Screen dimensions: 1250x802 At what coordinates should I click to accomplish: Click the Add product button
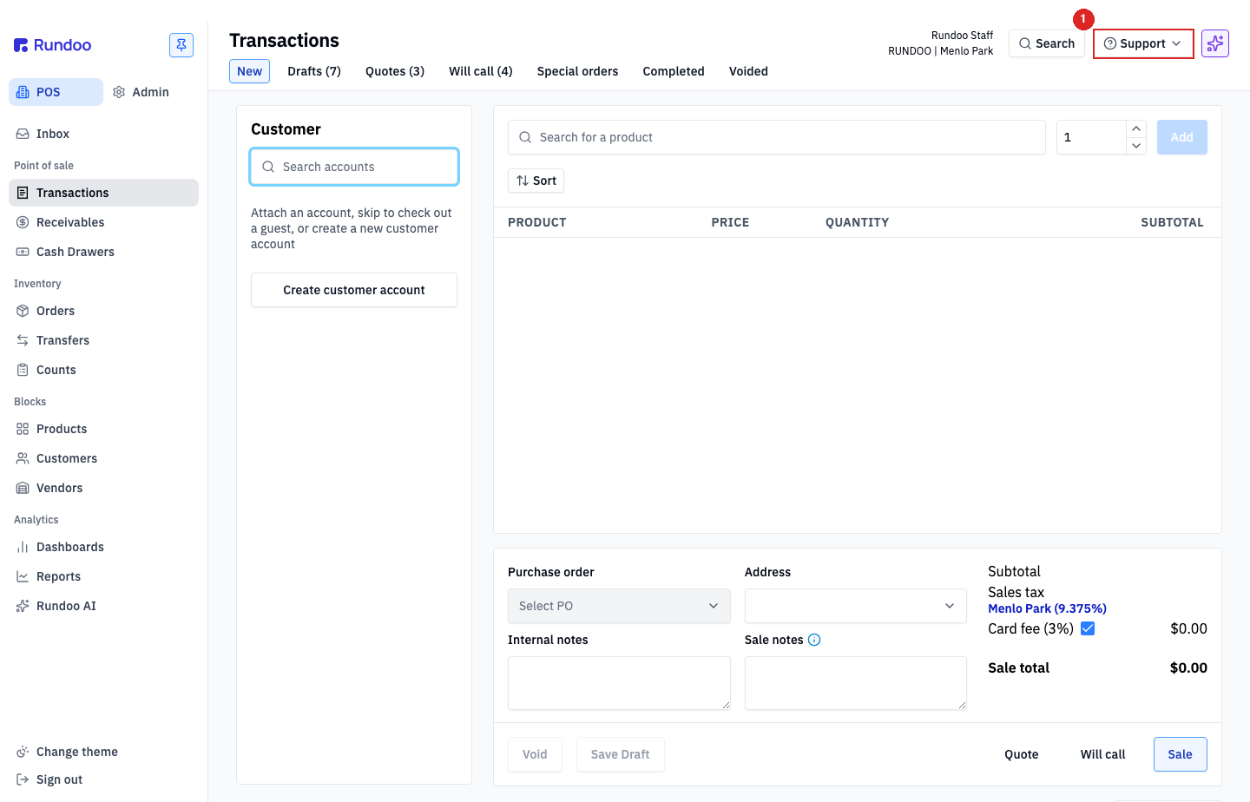(1182, 137)
